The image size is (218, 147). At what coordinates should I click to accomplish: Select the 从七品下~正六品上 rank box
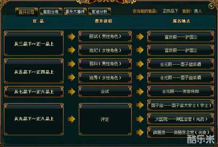click(34, 92)
